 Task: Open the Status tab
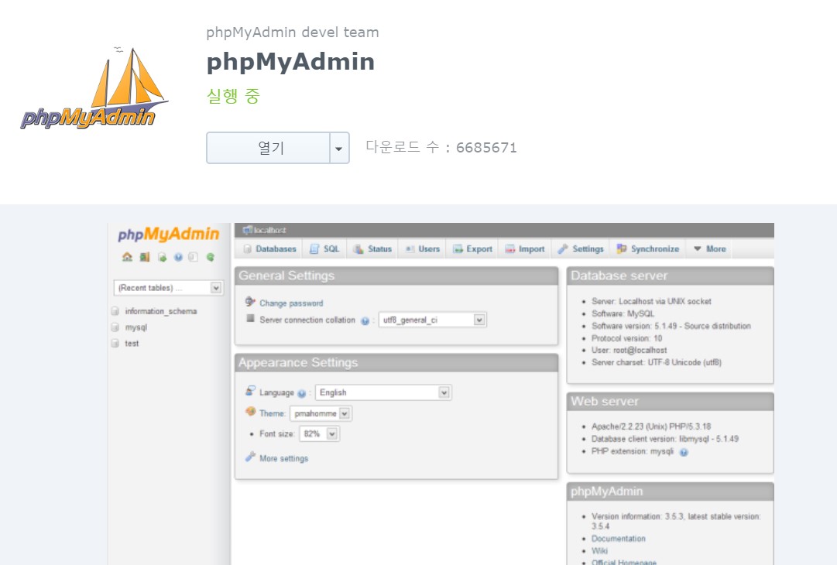tap(372, 248)
